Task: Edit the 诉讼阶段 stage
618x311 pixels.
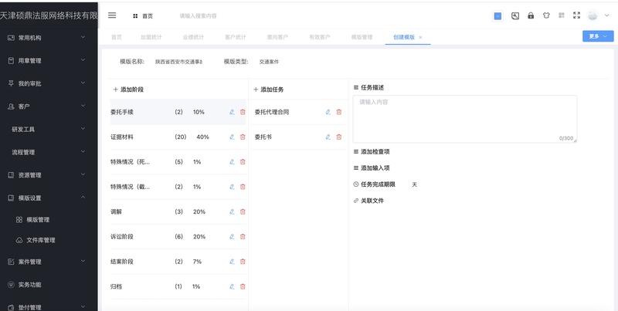Action: 232,237
